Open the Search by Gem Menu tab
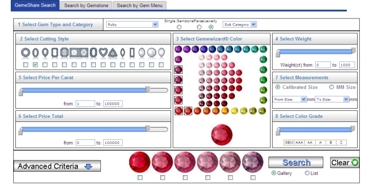 point(140,6)
